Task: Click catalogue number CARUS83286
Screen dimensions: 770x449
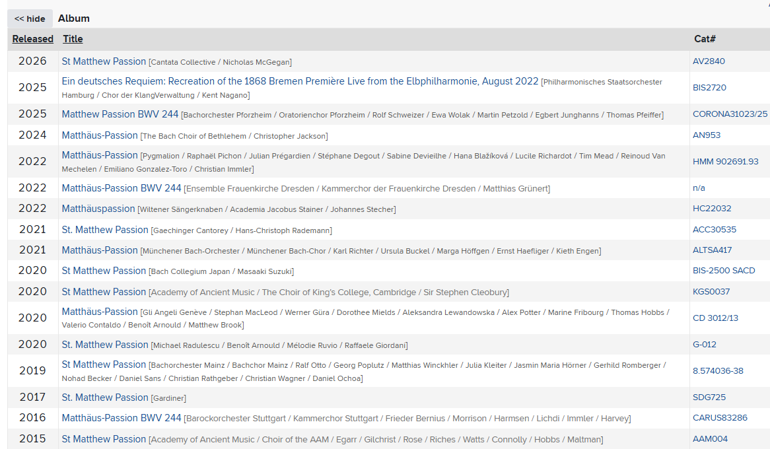Action: 720,417
